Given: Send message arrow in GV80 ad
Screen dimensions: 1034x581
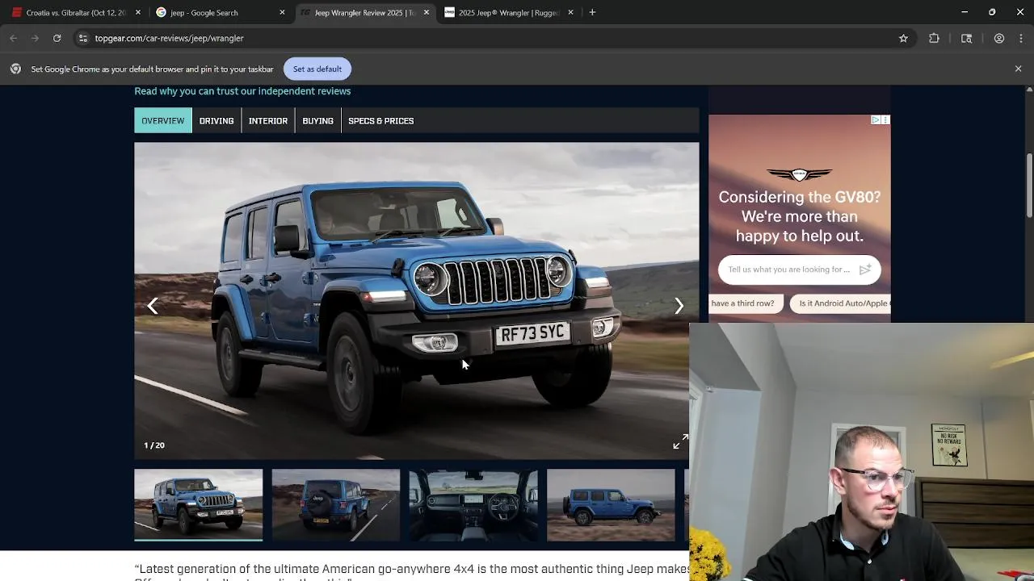Looking at the screenshot, I should (x=865, y=270).
